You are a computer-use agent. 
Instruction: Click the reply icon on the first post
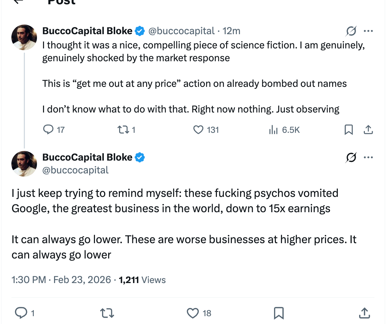(x=48, y=130)
